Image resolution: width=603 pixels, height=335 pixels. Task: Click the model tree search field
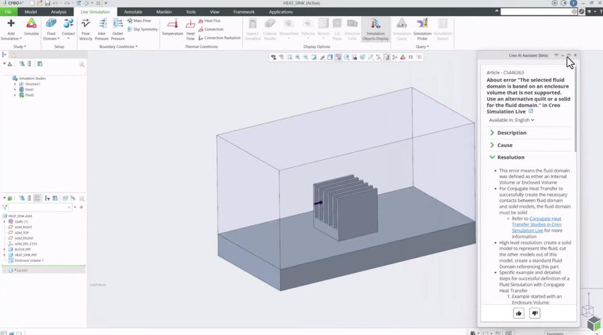(x=40, y=207)
